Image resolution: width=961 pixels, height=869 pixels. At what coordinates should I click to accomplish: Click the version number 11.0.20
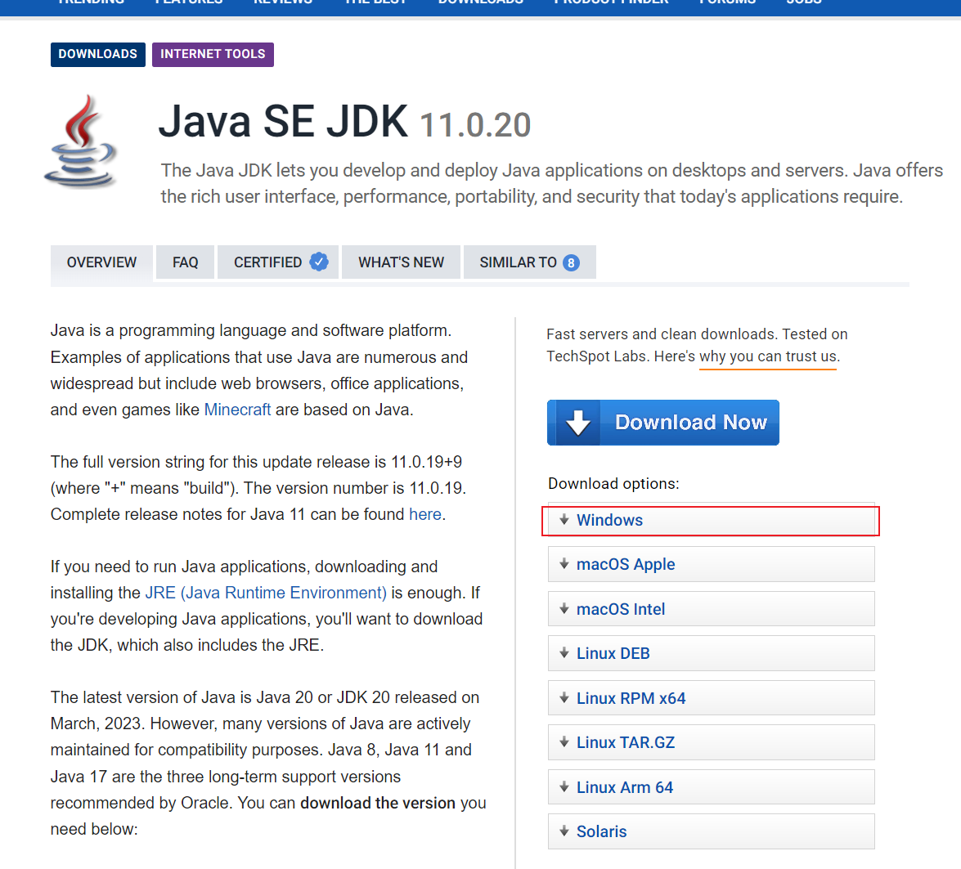[x=475, y=125]
